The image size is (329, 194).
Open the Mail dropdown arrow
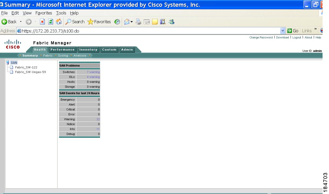point(131,22)
